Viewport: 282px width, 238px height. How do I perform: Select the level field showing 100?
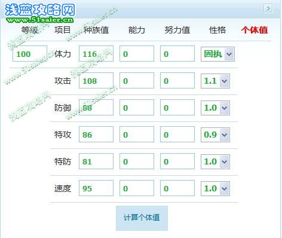pyautogui.click(x=30, y=54)
